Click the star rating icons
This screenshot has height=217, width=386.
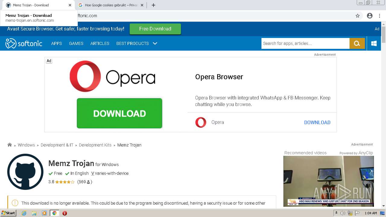[x=65, y=182]
